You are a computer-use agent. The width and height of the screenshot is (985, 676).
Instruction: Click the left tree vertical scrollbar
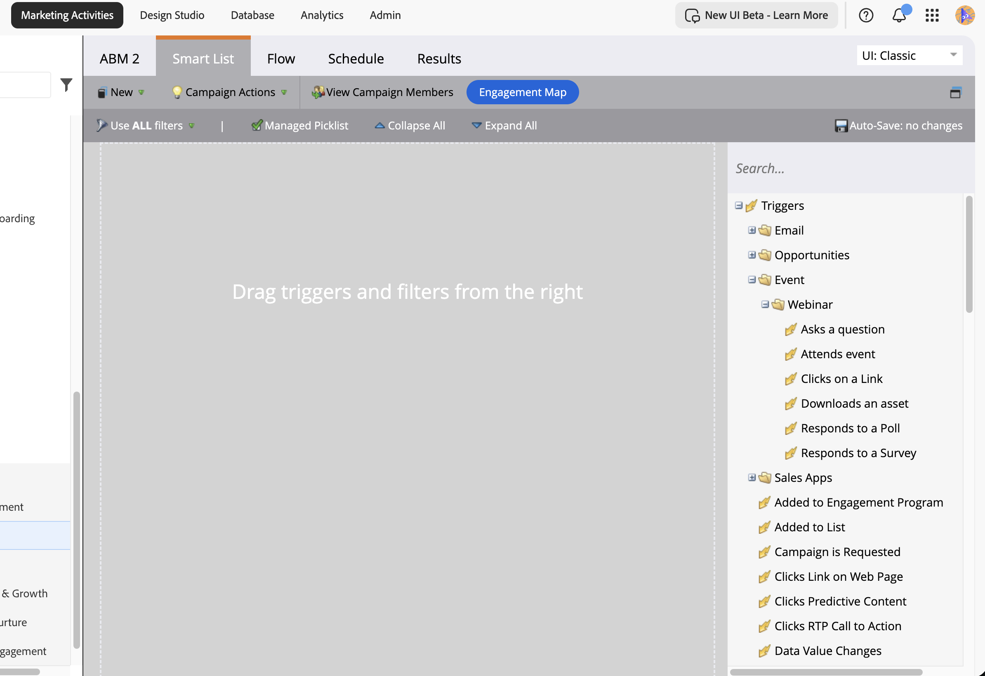point(77,520)
